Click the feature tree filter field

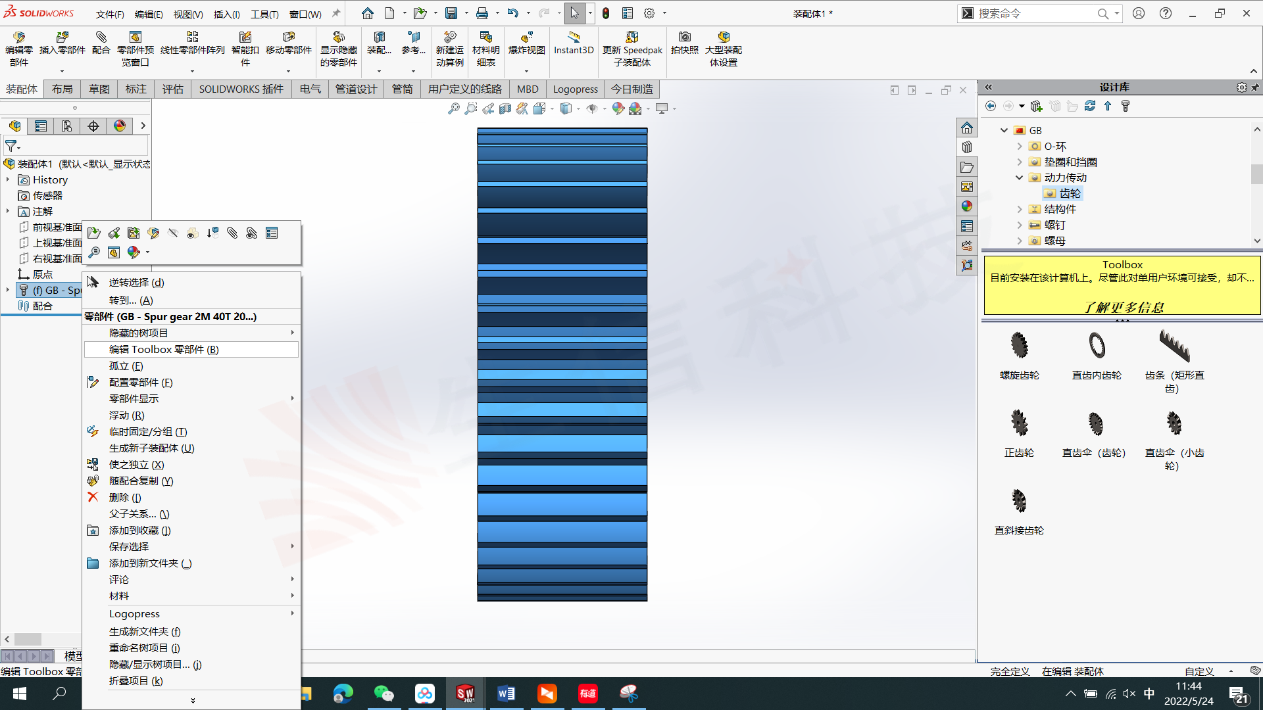pyautogui.click(x=76, y=145)
